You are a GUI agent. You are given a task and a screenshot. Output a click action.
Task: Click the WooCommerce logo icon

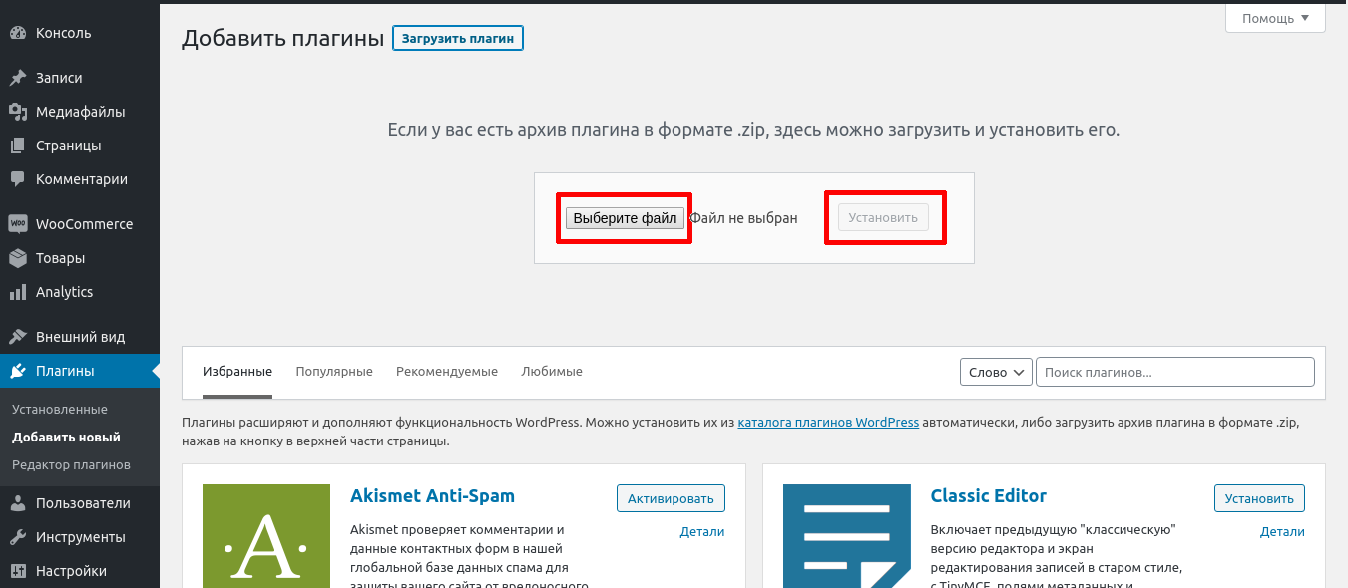(x=18, y=224)
